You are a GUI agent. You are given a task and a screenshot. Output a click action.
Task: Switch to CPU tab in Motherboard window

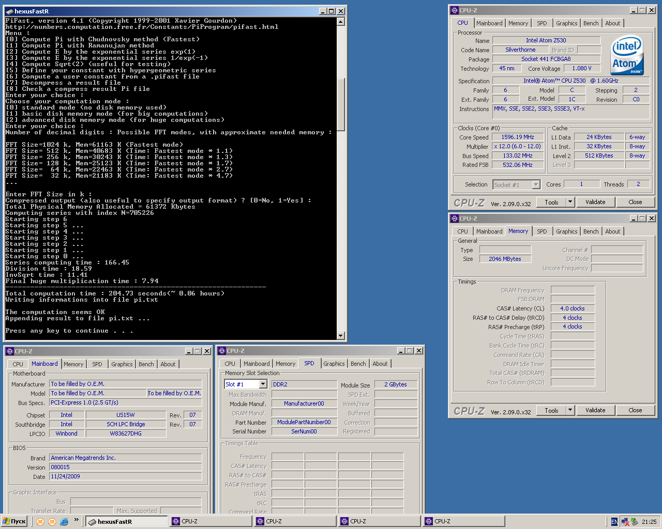coord(18,364)
